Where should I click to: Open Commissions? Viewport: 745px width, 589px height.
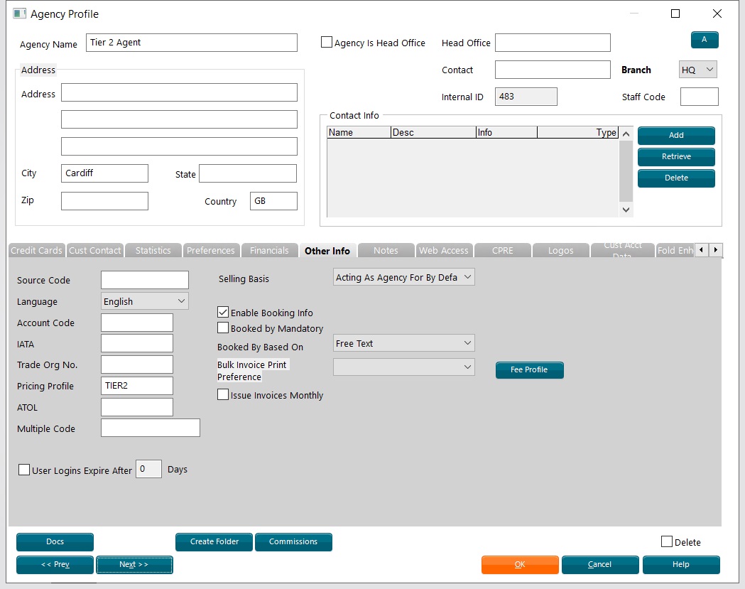coord(293,542)
